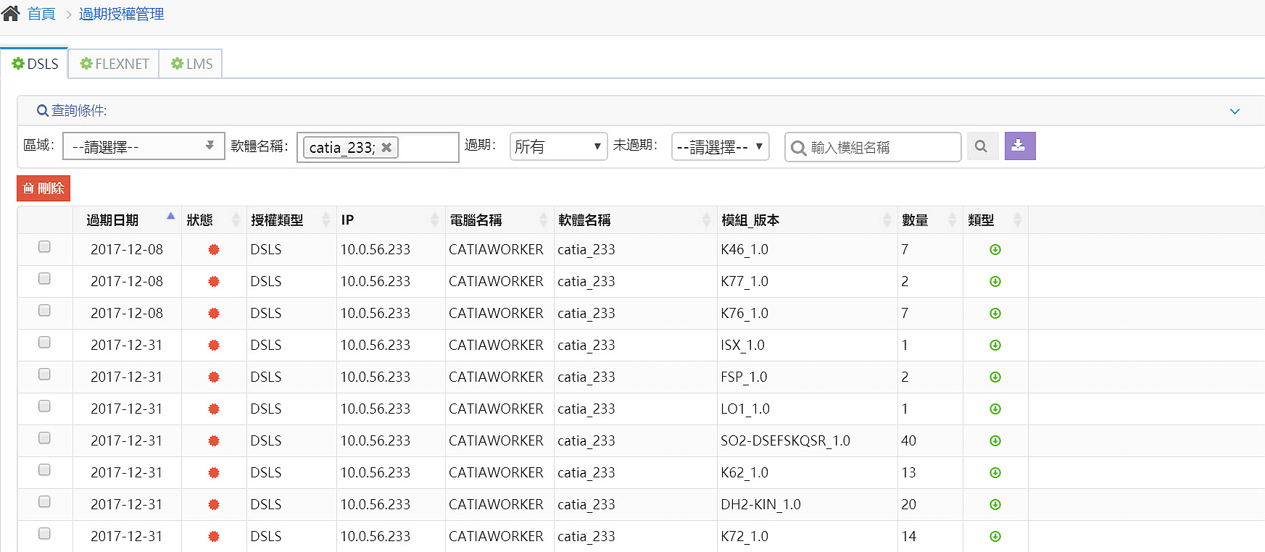Click red status icon in SO2-DSEFSKQSR_1.0 row
Screen dimensions: 1265x552
(x=214, y=441)
